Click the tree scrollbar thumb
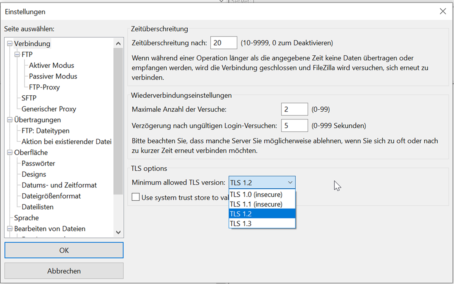The image size is (454, 284). [118, 121]
